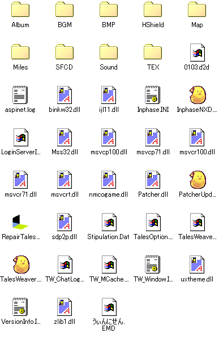Screen dimensions: 223x338
Task: Select the TEX folder icon
Action: [x=153, y=52]
